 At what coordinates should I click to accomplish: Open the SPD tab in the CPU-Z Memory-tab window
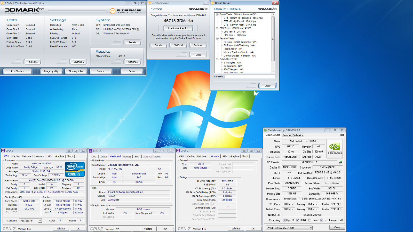[225, 156]
